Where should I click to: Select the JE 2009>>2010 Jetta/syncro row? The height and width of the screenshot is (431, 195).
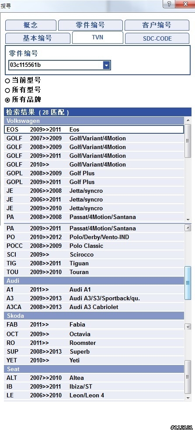94,209
